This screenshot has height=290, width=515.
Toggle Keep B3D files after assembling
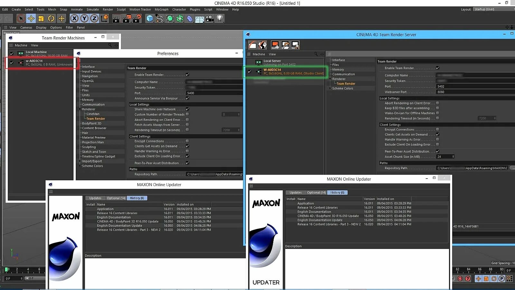click(438, 108)
